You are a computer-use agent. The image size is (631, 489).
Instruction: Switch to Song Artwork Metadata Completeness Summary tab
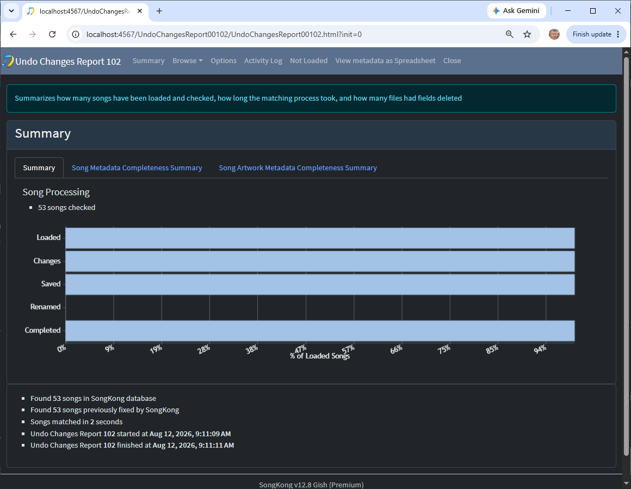(298, 168)
